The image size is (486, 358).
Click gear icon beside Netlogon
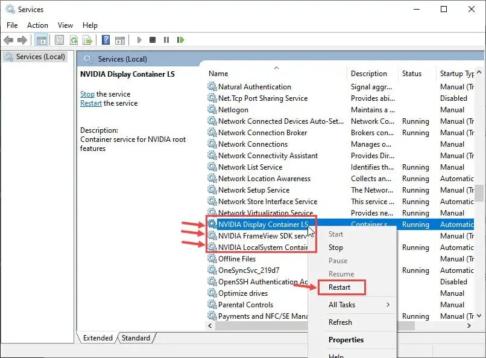pyautogui.click(x=212, y=109)
